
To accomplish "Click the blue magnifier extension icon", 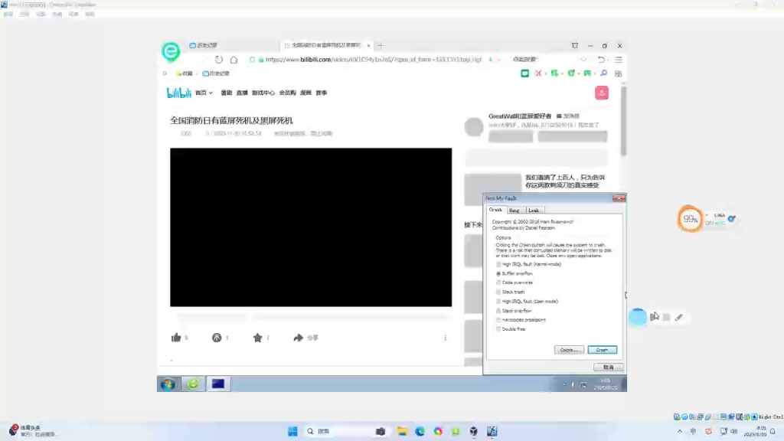I will pyautogui.click(x=603, y=73).
